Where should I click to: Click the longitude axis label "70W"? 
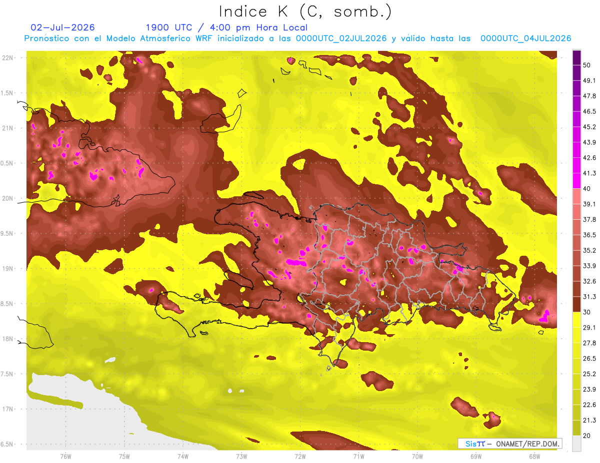(x=417, y=457)
